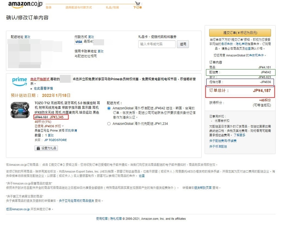The height and width of the screenshot is (236, 281).
Task: Click 这里 link in export terms paragraph
Action: 142,176
